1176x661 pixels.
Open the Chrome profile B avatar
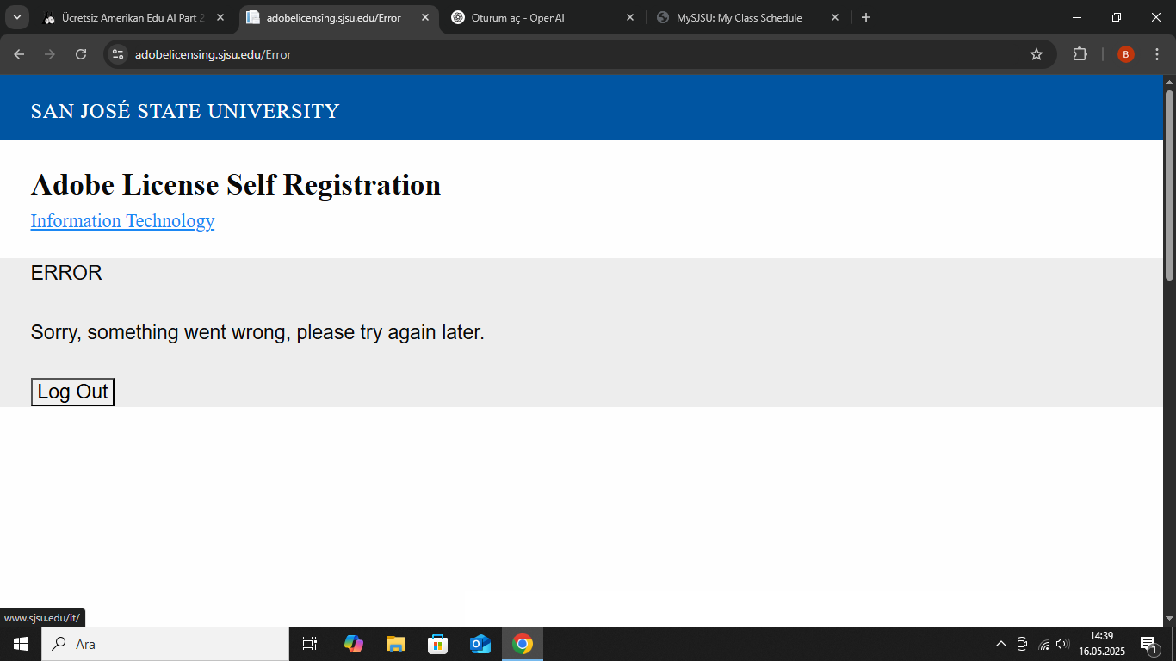(1126, 54)
